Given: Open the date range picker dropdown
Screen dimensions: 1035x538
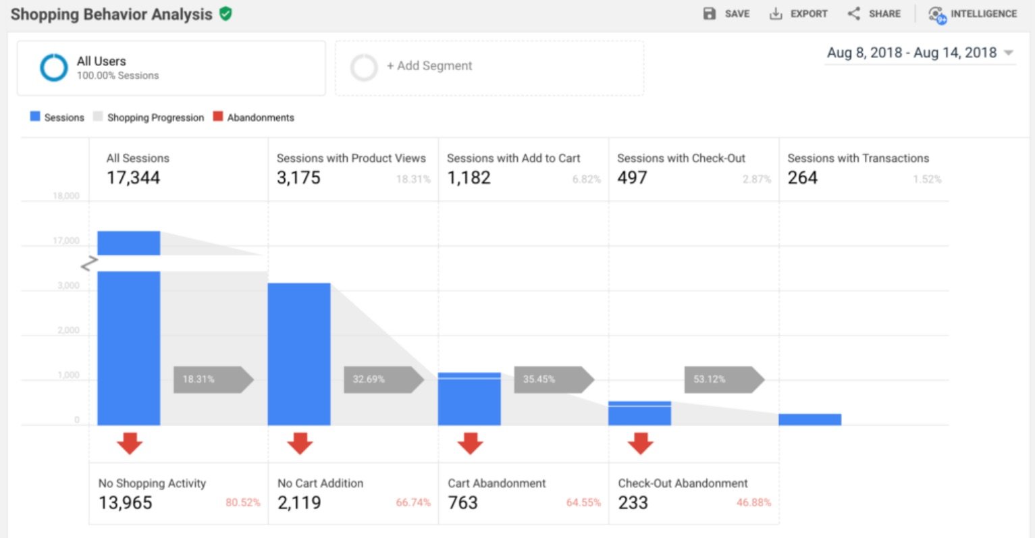Looking at the screenshot, I should coord(1009,52).
